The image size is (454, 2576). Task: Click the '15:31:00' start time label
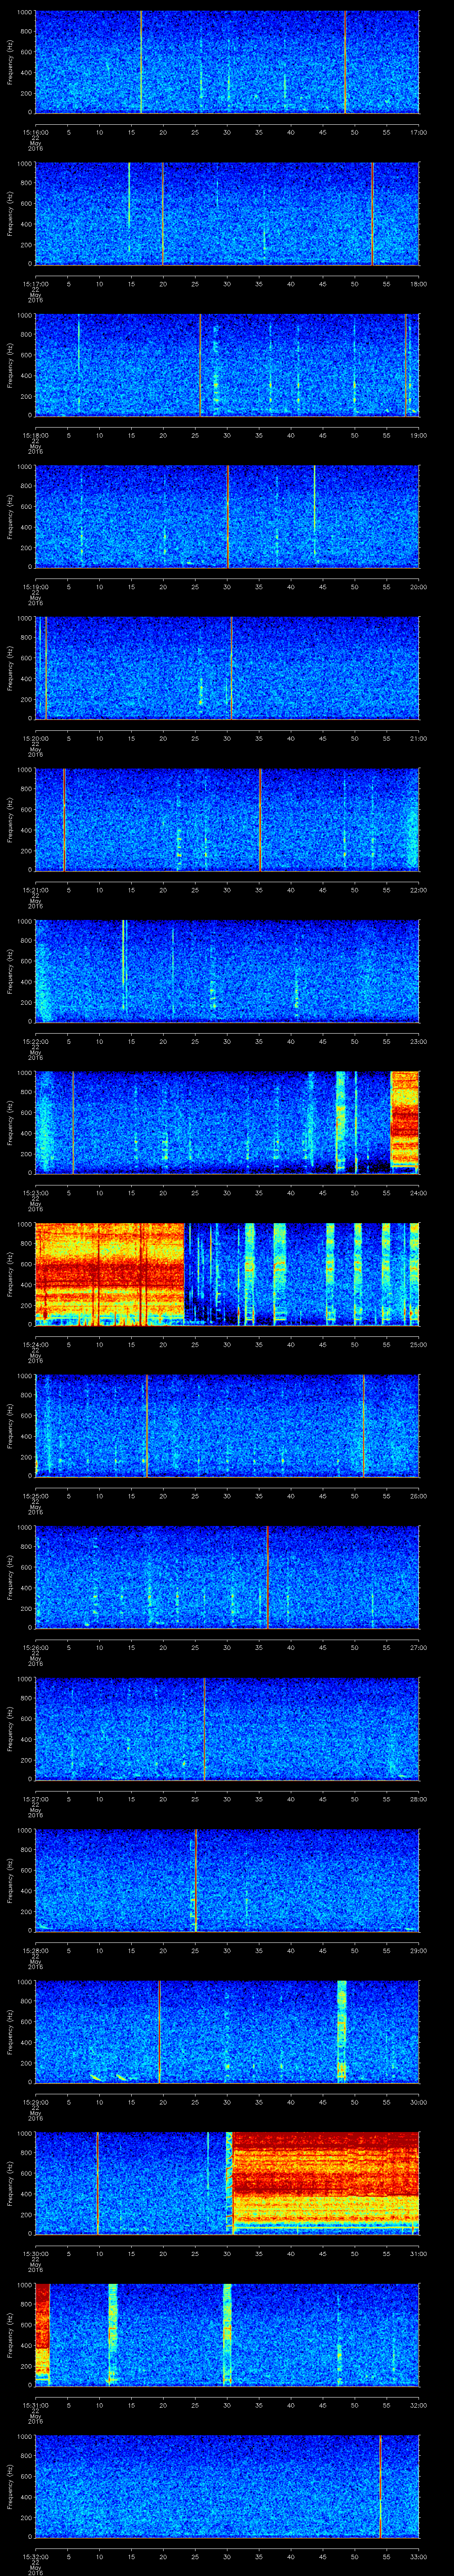[35, 2404]
